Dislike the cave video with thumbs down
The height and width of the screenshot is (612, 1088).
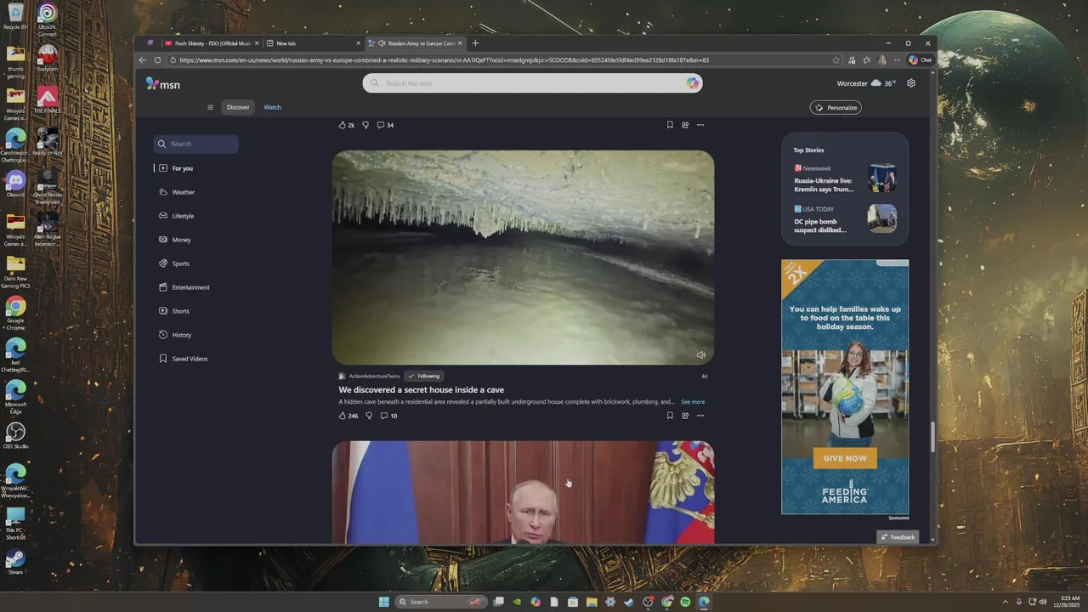coord(368,416)
